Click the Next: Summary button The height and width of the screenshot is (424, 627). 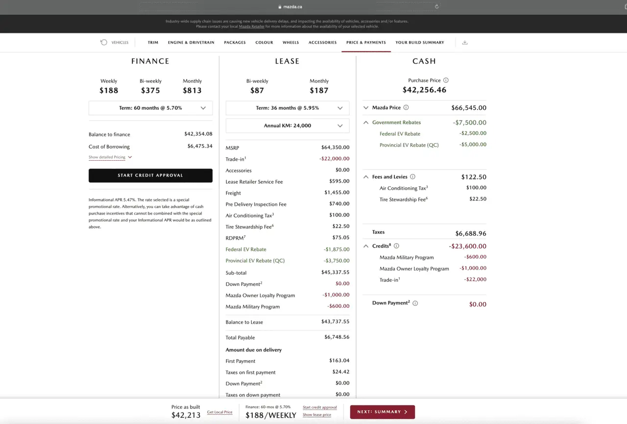382,412
